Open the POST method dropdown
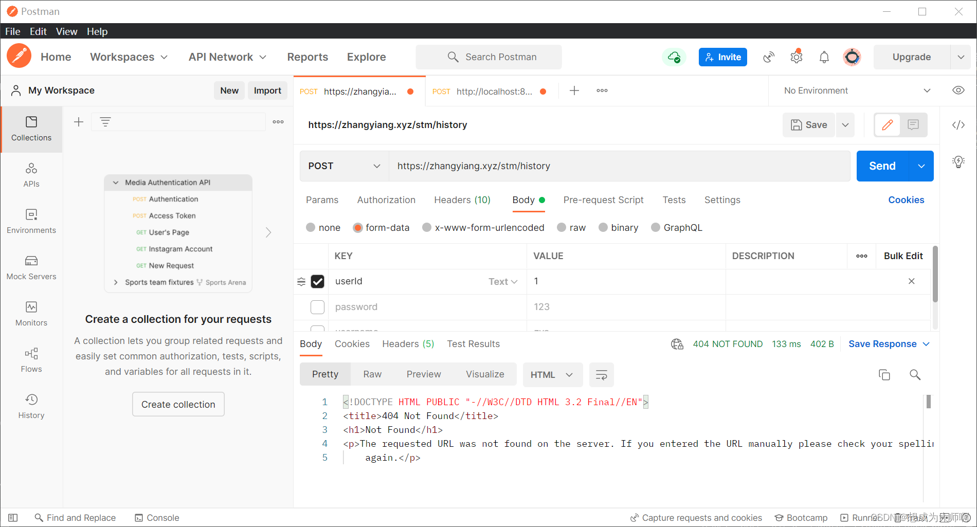This screenshot has width=977, height=527. tap(345, 166)
